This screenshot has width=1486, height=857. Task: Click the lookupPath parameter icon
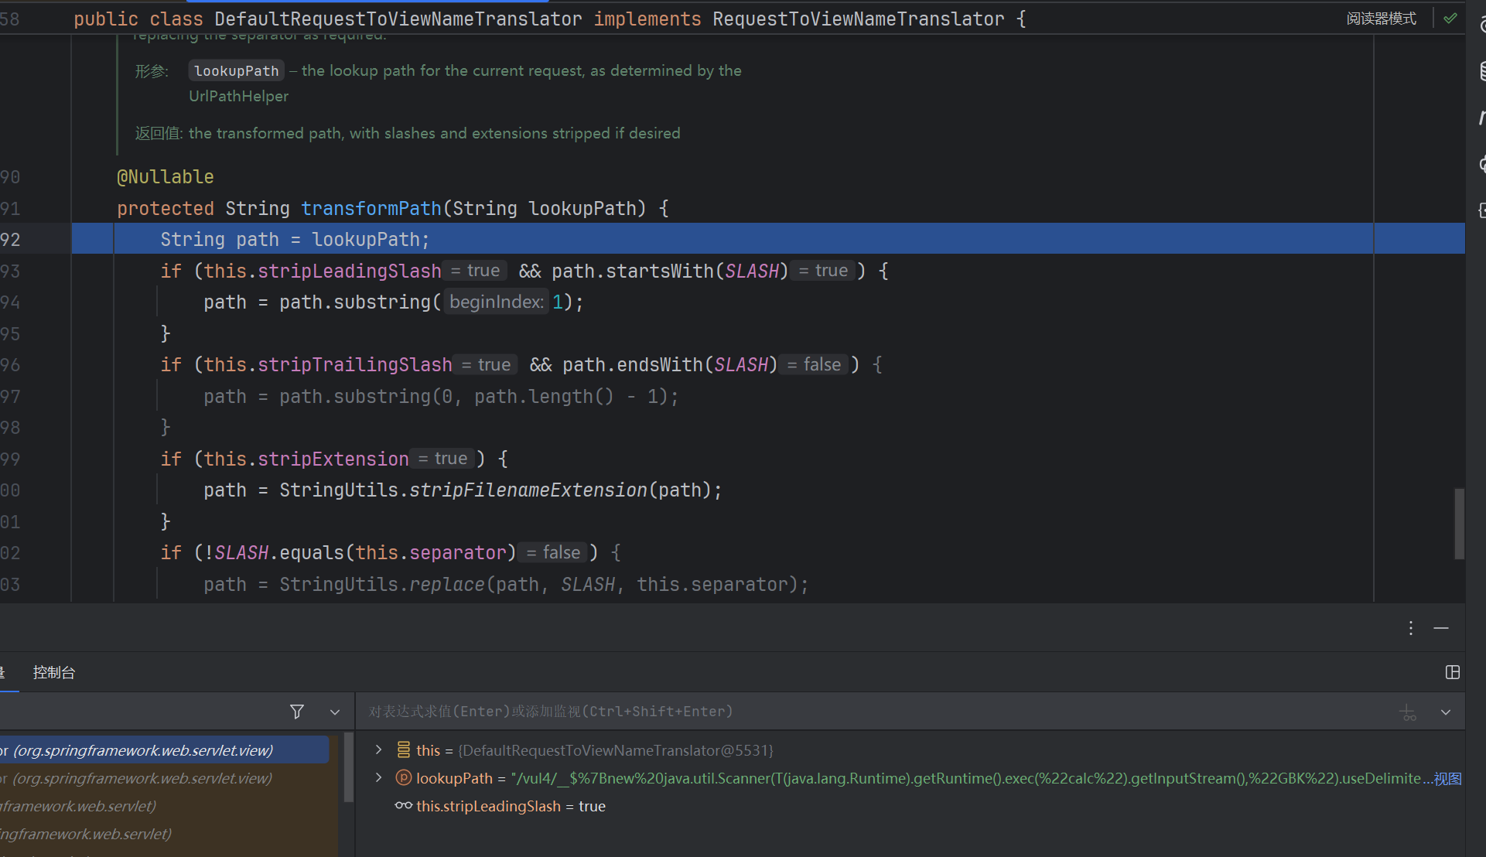[403, 778]
